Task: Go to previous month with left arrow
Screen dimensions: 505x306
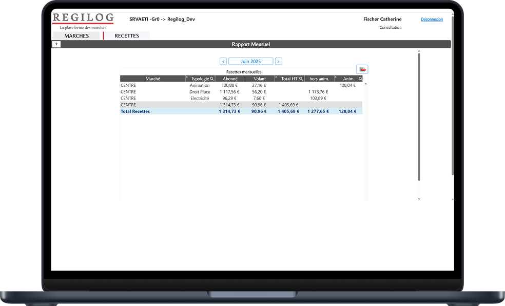Action: (x=223, y=61)
